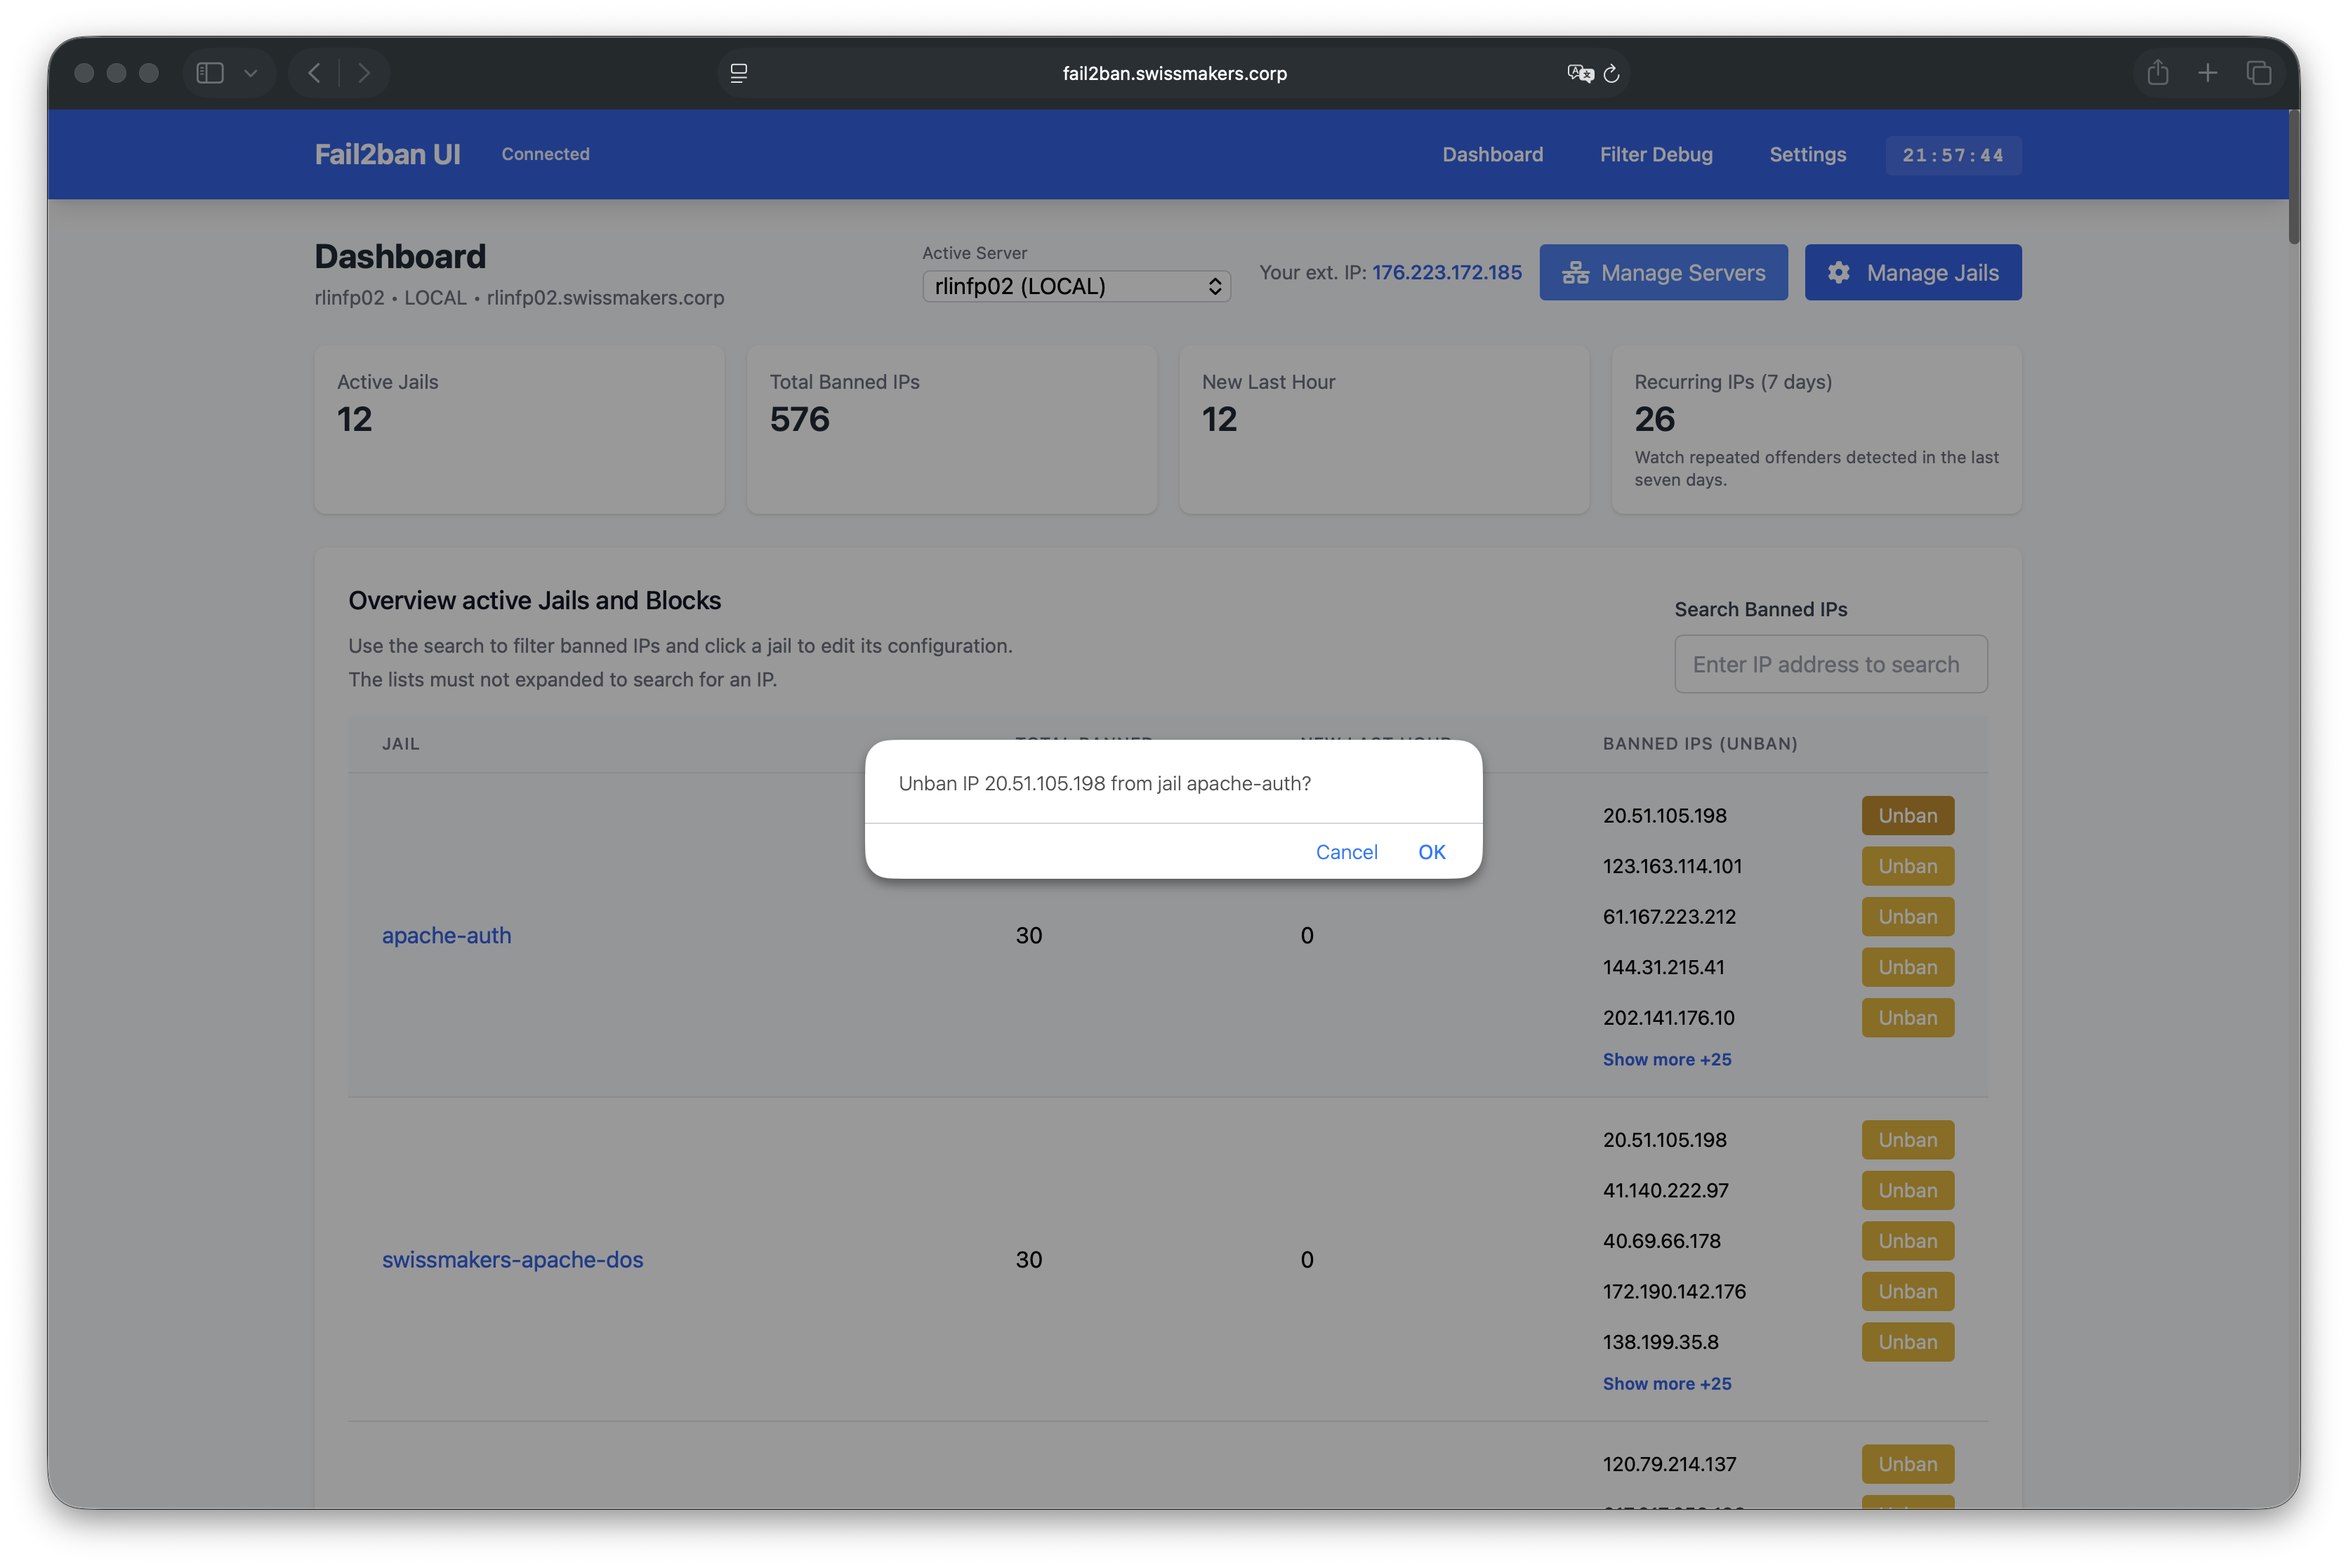Click the Safari sidebar toggle icon
This screenshot has width=2348, height=1568.
210,73
